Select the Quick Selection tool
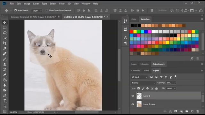 [x=4, y=38]
